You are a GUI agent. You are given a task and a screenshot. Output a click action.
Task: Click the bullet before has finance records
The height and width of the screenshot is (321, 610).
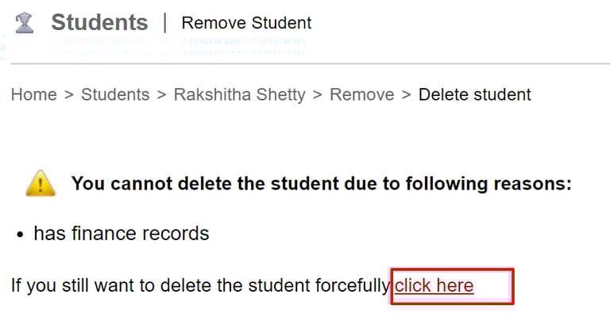click(x=20, y=235)
